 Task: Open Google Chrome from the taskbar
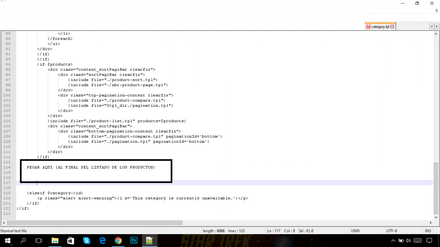coord(118,240)
